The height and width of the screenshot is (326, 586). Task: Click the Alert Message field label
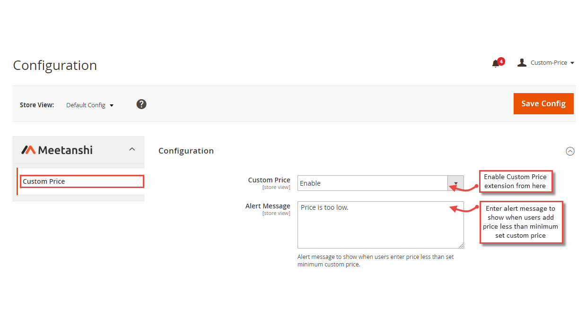(x=268, y=206)
